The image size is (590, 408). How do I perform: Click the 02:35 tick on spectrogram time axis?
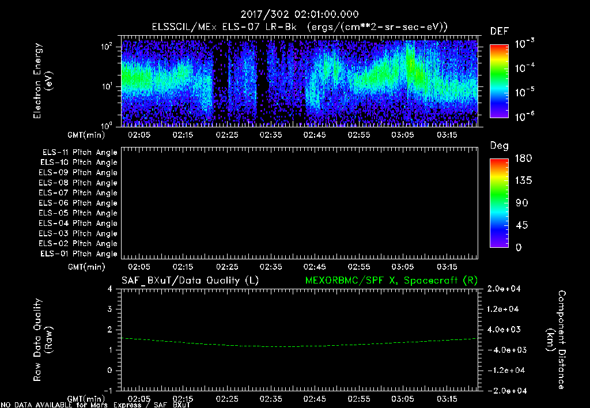pyautogui.click(x=271, y=135)
